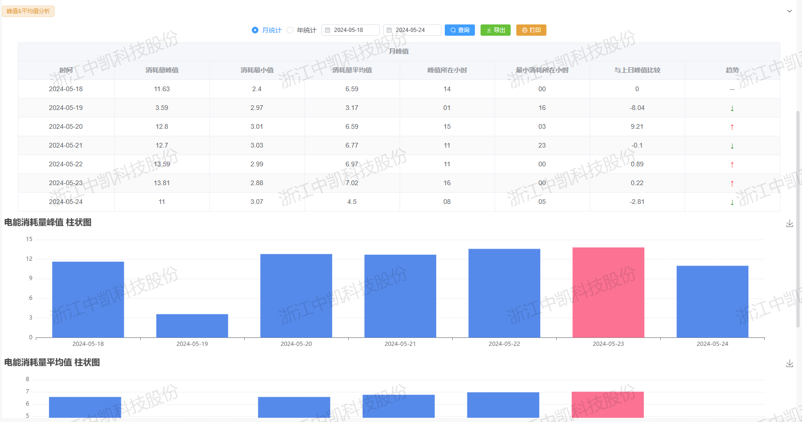Select the 月统计 radio button
The width and height of the screenshot is (802, 422).
pos(255,30)
